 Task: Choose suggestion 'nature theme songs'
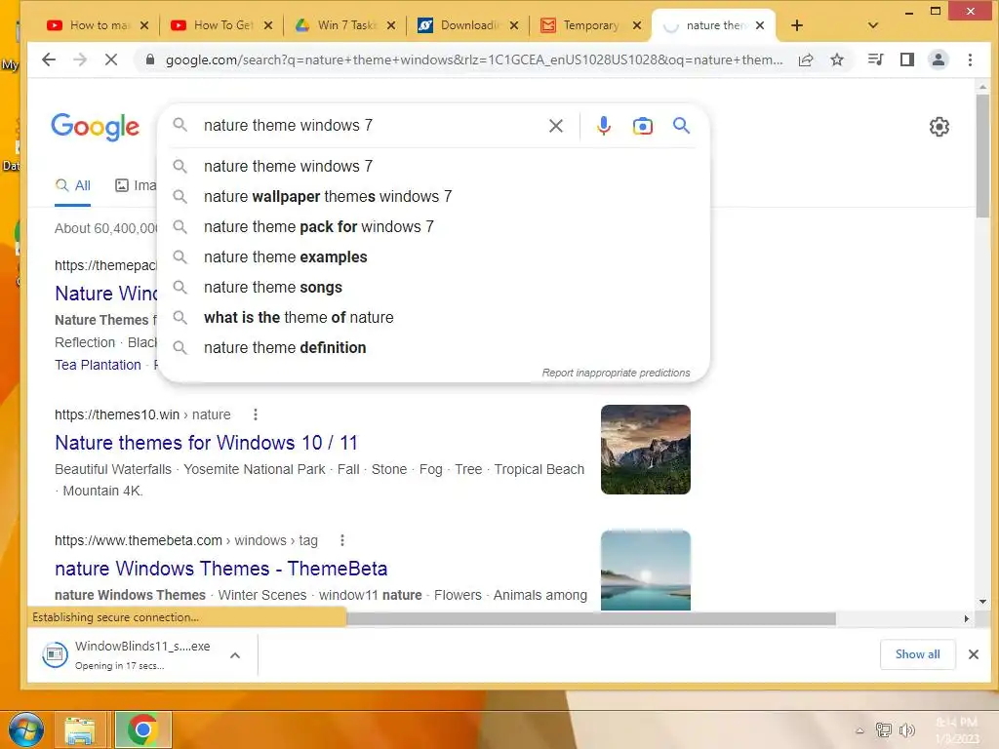coord(433,288)
